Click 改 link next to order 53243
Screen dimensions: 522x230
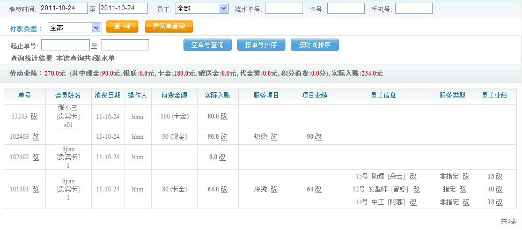34,116
